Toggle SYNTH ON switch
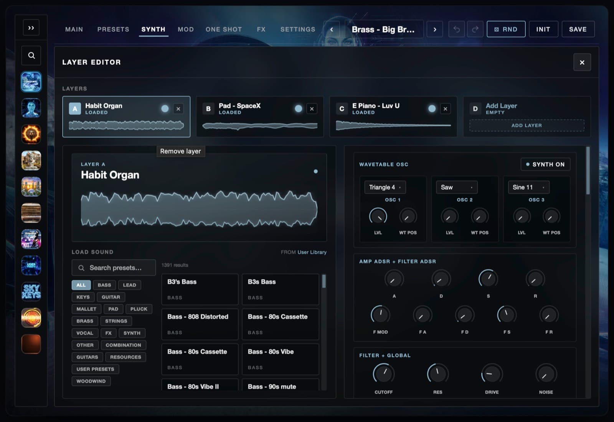This screenshot has height=422, width=614. pos(545,164)
